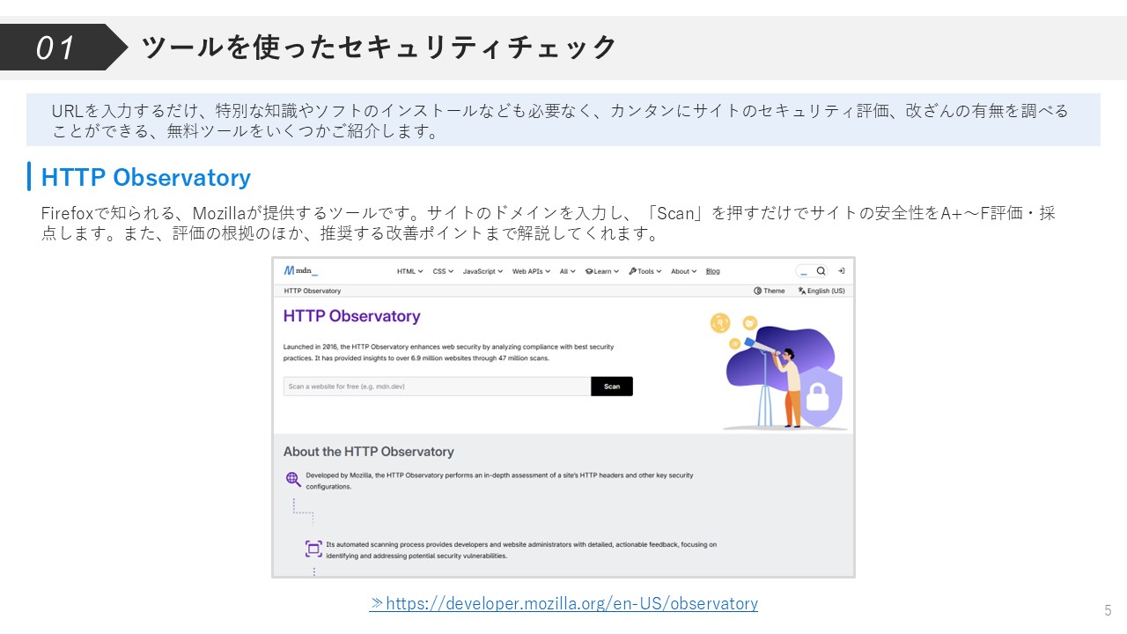Click the login arrow icon

click(x=842, y=271)
